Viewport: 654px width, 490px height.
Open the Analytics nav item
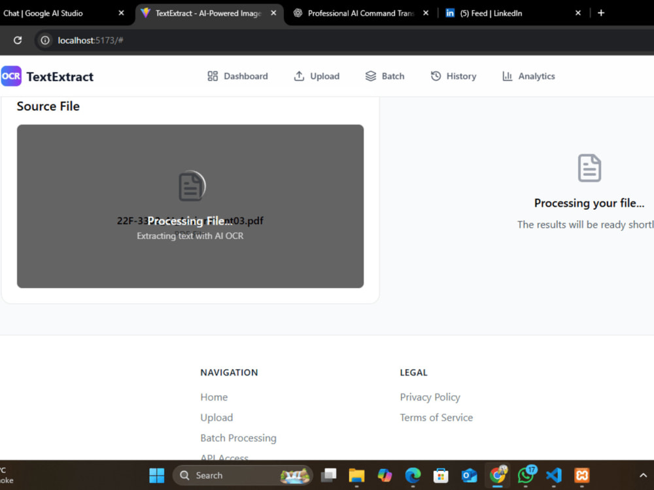[528, 76]
